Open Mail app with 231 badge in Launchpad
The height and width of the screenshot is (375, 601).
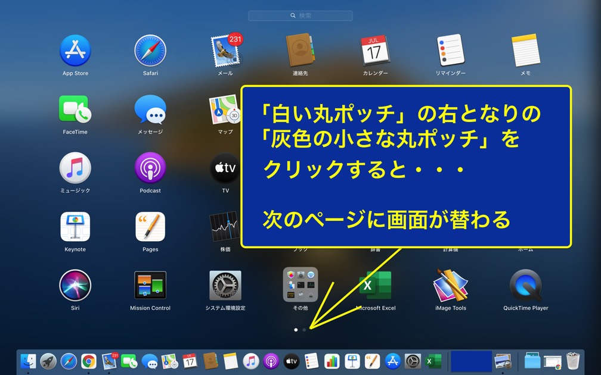[x=225, y=51]
